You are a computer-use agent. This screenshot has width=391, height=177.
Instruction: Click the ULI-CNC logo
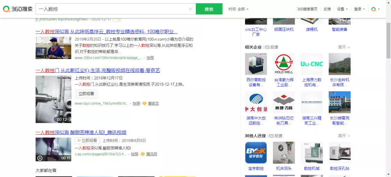click(312, 64)
